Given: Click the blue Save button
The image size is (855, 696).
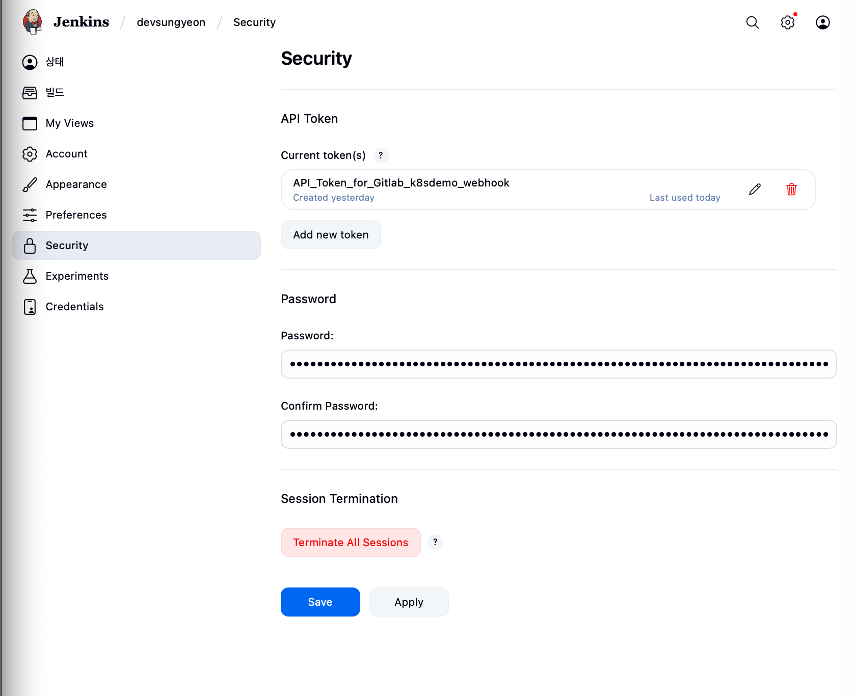Looking at the screenshot, I should point(320,602).
